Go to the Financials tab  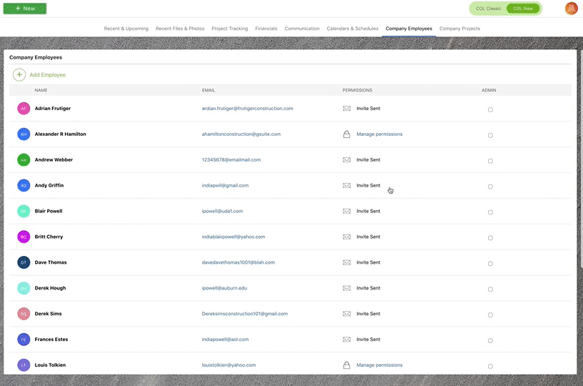pyautogui.click(x=266, y=29)
